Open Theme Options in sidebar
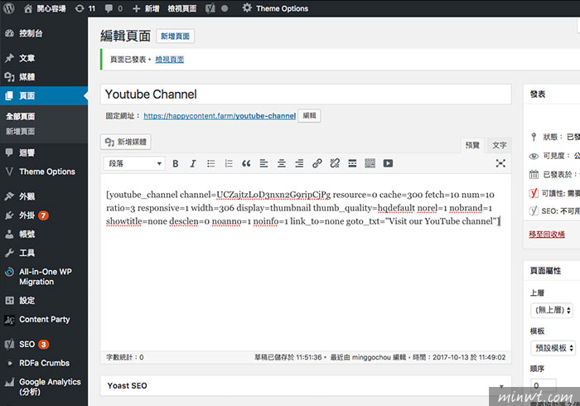Screen dimensions: 580x406 (44, 172)
